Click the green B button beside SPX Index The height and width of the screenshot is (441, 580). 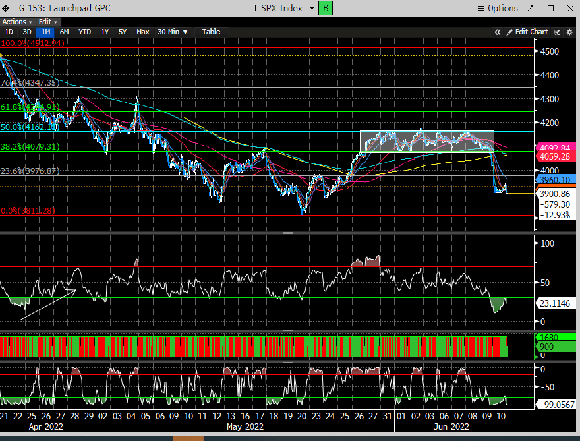coord(325,8)
